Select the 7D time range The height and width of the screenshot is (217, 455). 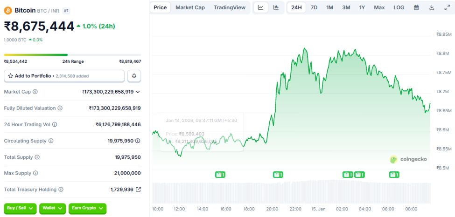[314, 7]
